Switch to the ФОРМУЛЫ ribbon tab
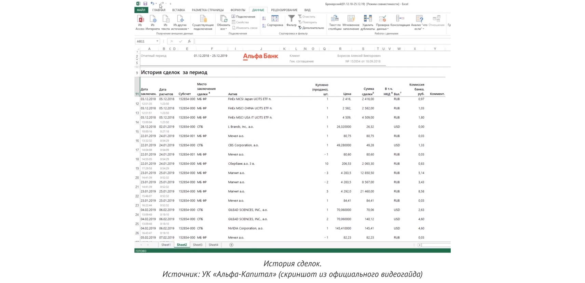The height and width of the screenshot is (283, 585). pos(238,10)
